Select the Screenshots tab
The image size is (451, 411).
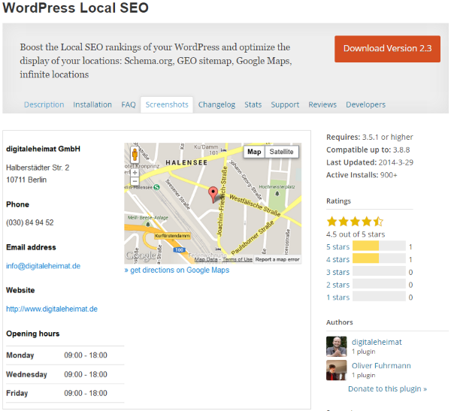(167, 104)
